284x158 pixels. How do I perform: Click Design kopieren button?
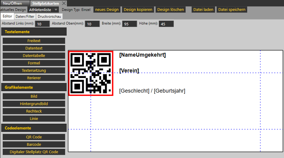138,10
